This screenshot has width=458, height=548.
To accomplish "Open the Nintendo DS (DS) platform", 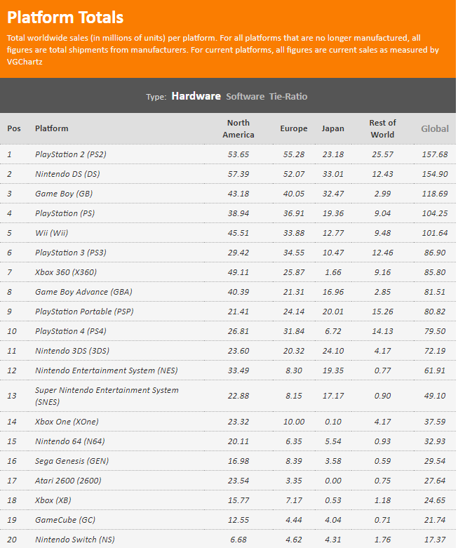I will (x=67, y=174).
